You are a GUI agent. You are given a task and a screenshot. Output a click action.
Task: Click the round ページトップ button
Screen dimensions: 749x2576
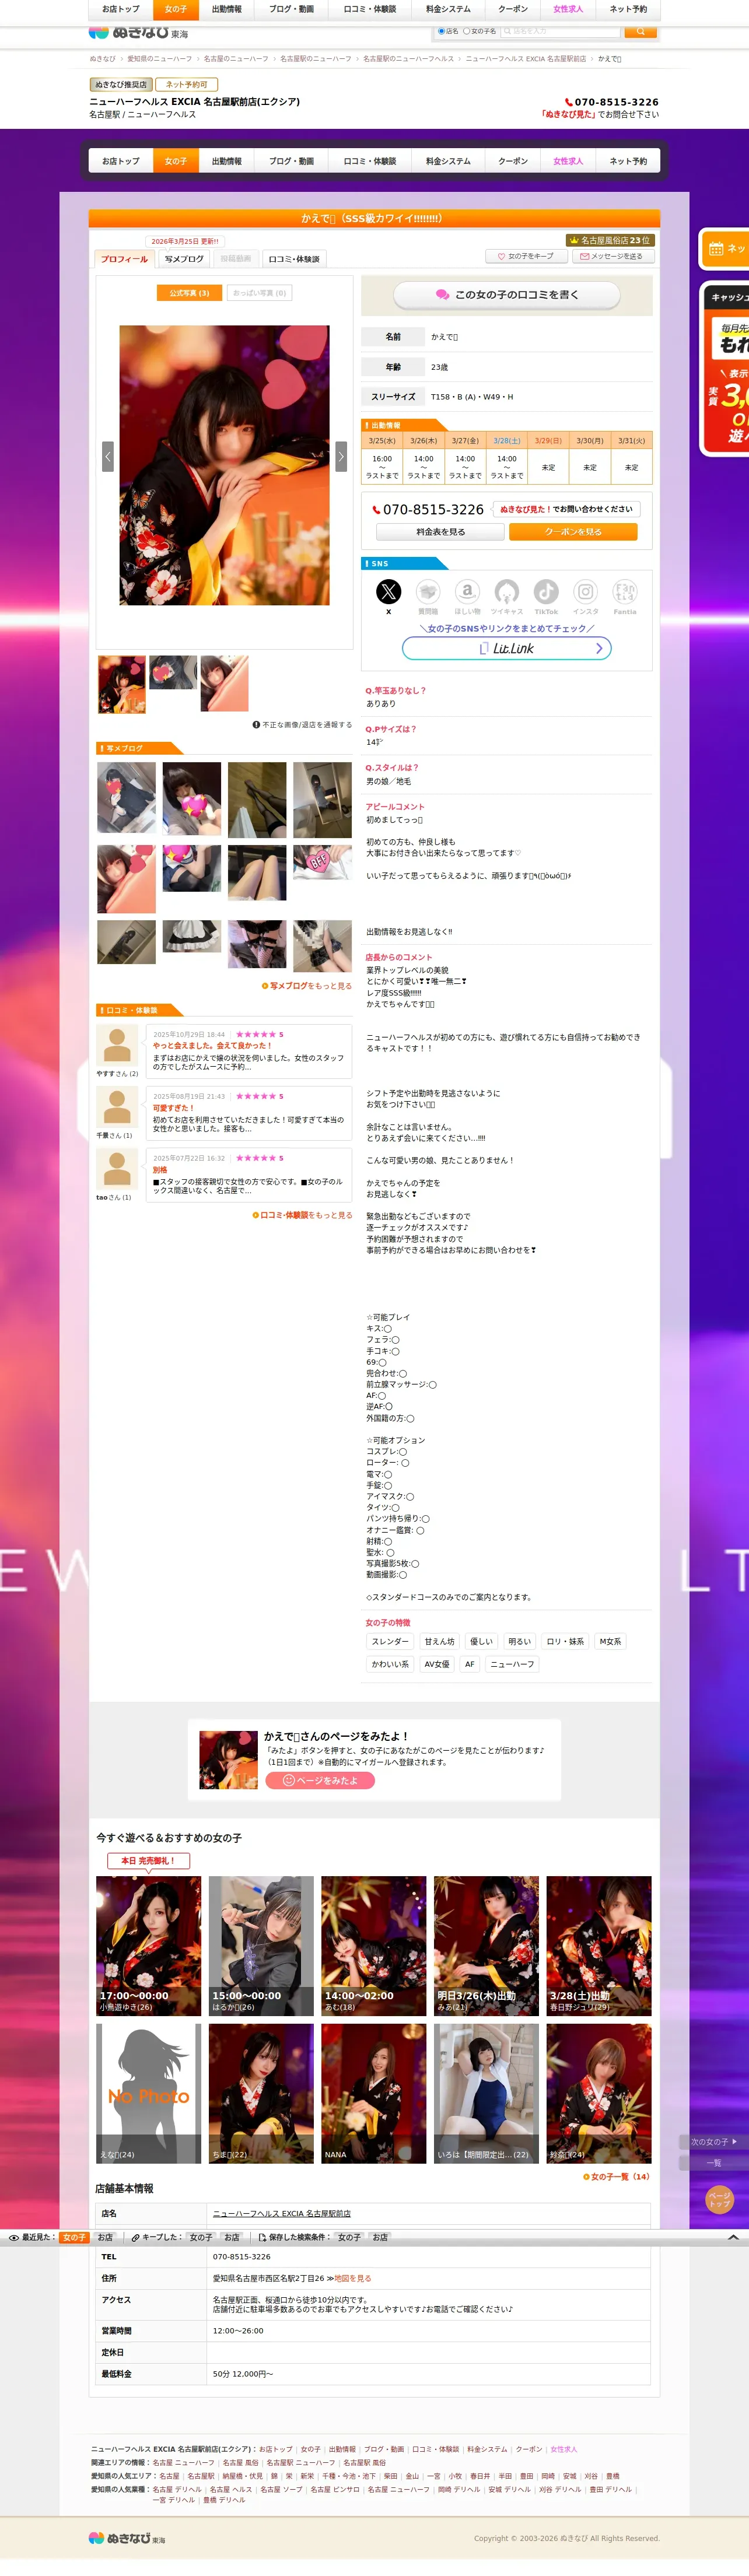[719, 2200]
